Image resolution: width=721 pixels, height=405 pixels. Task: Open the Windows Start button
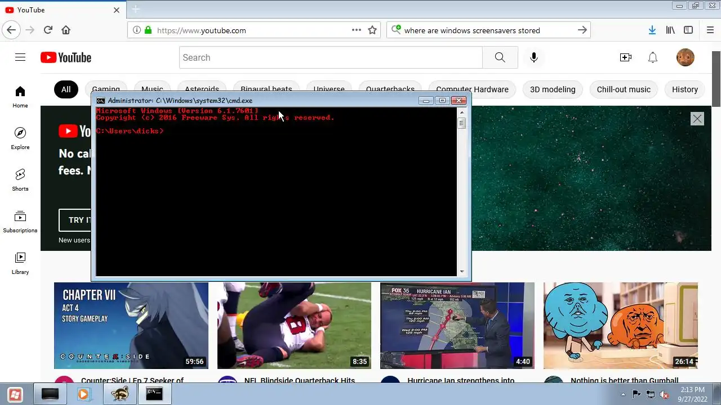[15, 394]
